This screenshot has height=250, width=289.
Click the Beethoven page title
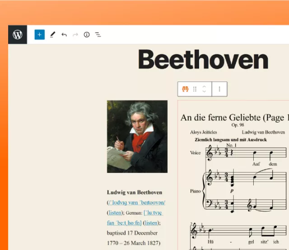pos(203,60)
